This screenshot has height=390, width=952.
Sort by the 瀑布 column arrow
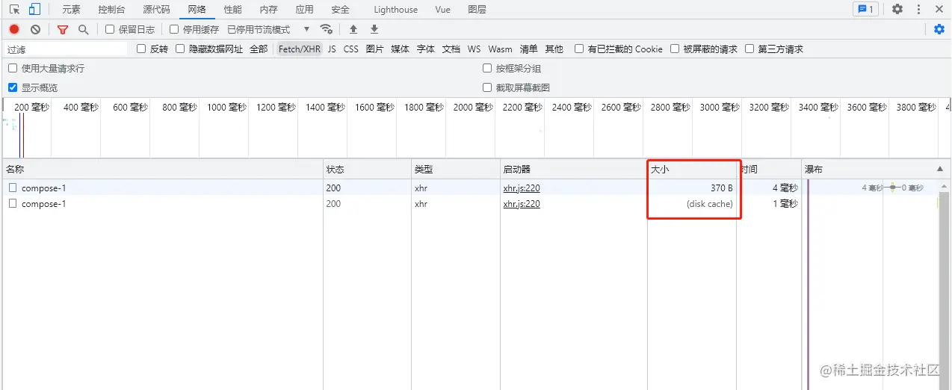(x=939, y=170)
